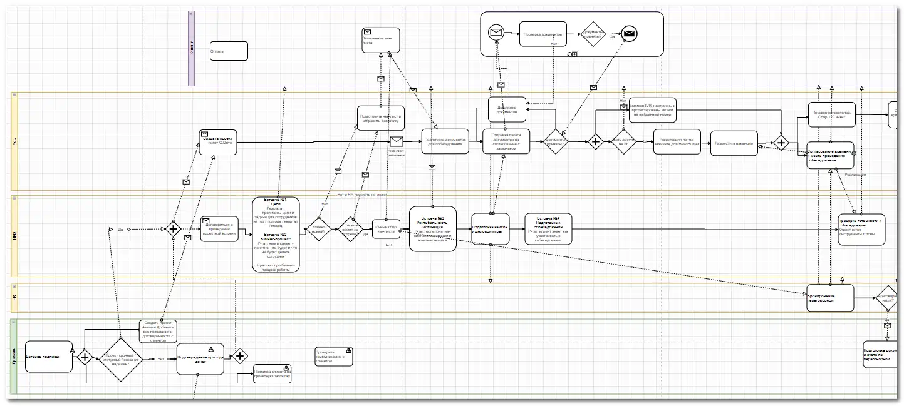This screenshot has width=904, height=406.
Task: Select the 'Проверка документов' task
Action: [543, 34]
